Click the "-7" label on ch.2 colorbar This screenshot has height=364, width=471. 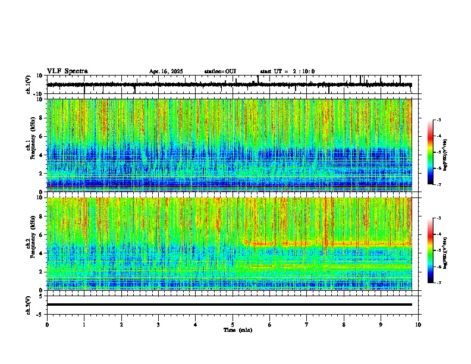tap(438, 283)
